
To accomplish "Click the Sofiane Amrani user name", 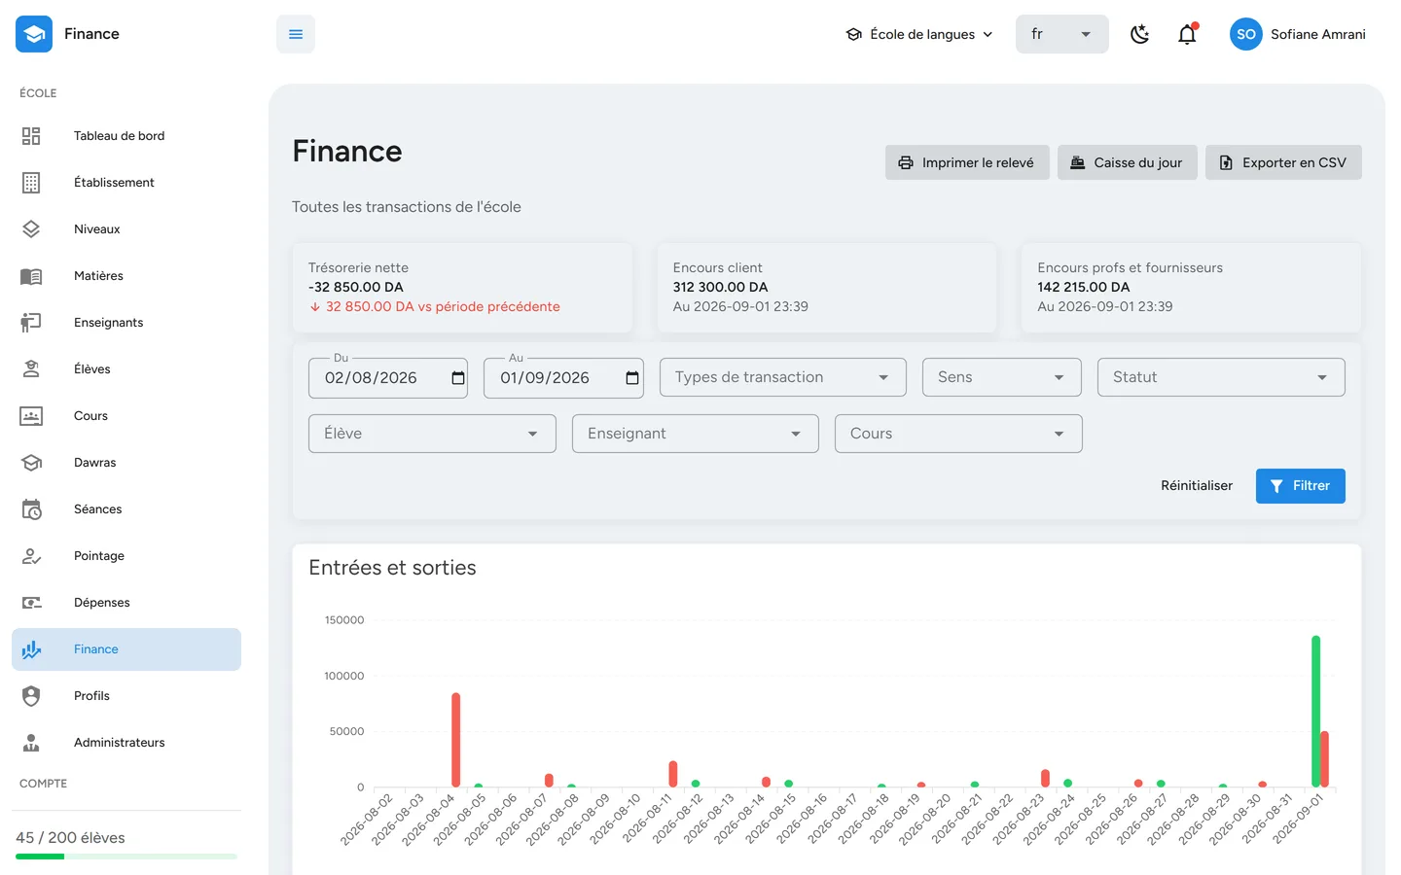I will [1318, 34].
